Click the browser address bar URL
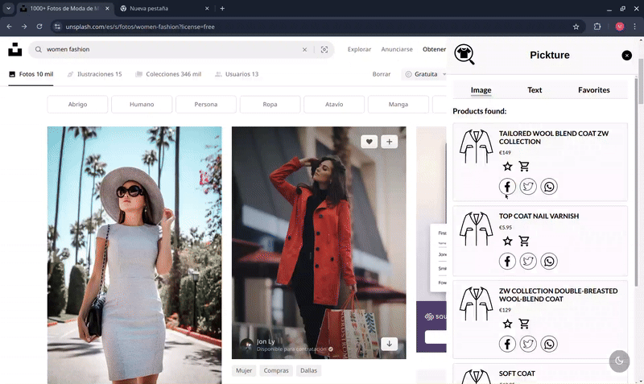This screenshot has width=644, height=384. pyautogui.click(x=139, y=27)
